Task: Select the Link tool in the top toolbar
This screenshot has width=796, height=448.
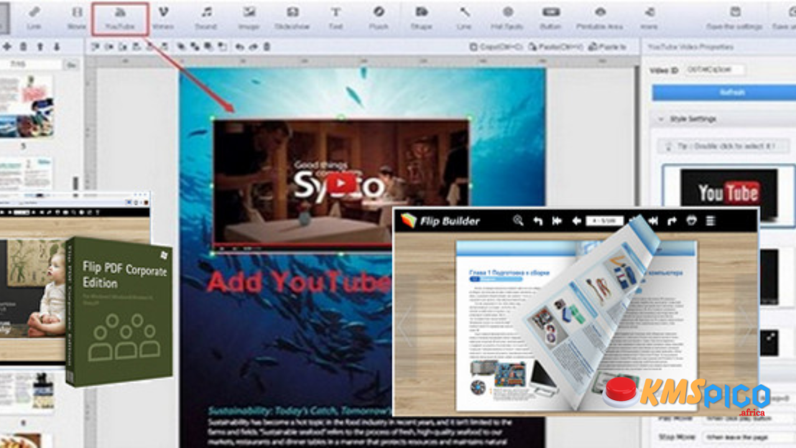Action: click(x=34, y=18)
